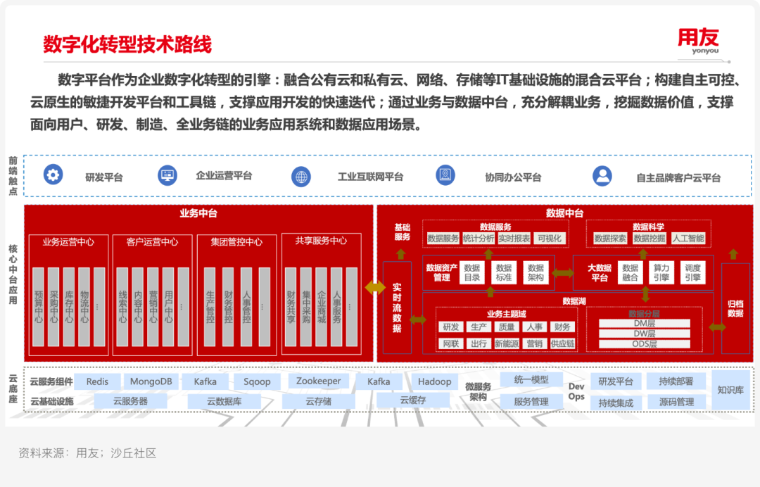Click the Redis component

[96, 381]
